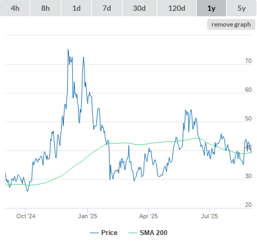The width and height of the screenshot is (257, 247).
Task: Switch to the 8h time range
Action: (x=46, y=8)
